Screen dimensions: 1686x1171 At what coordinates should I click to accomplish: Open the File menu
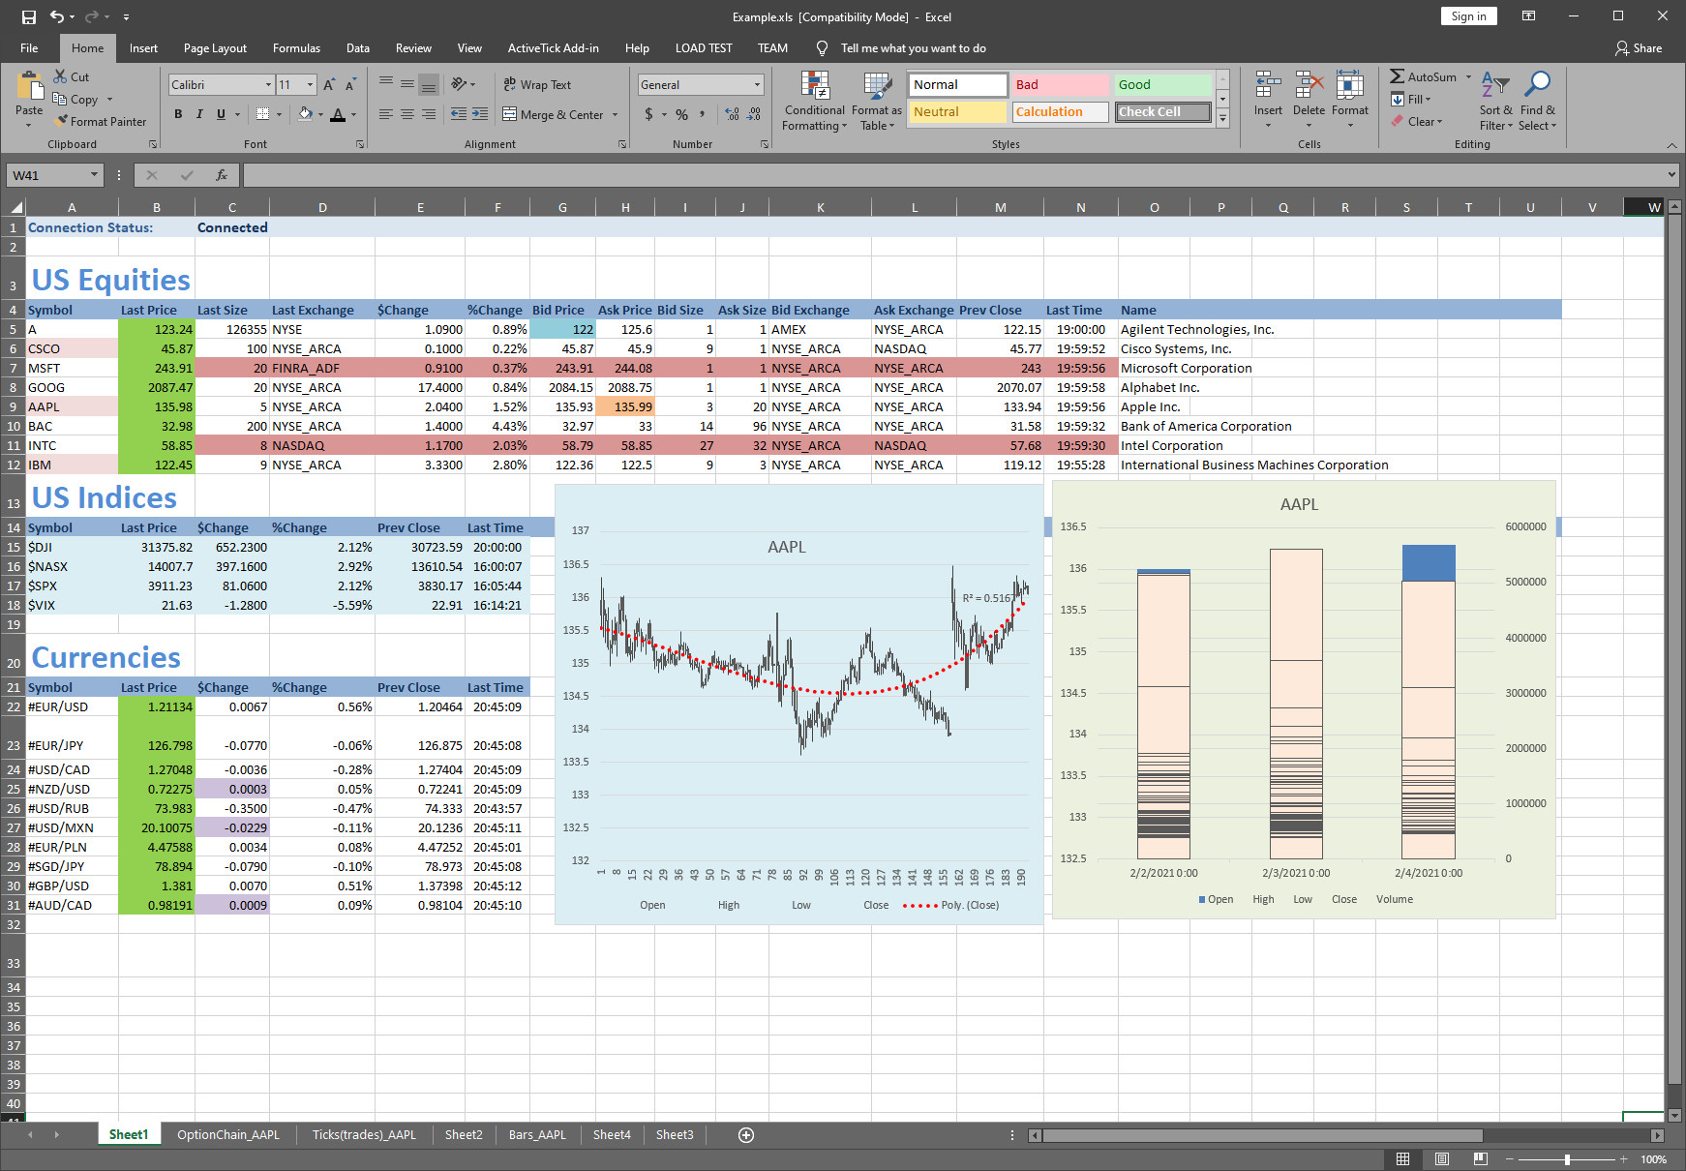[29, 48]
